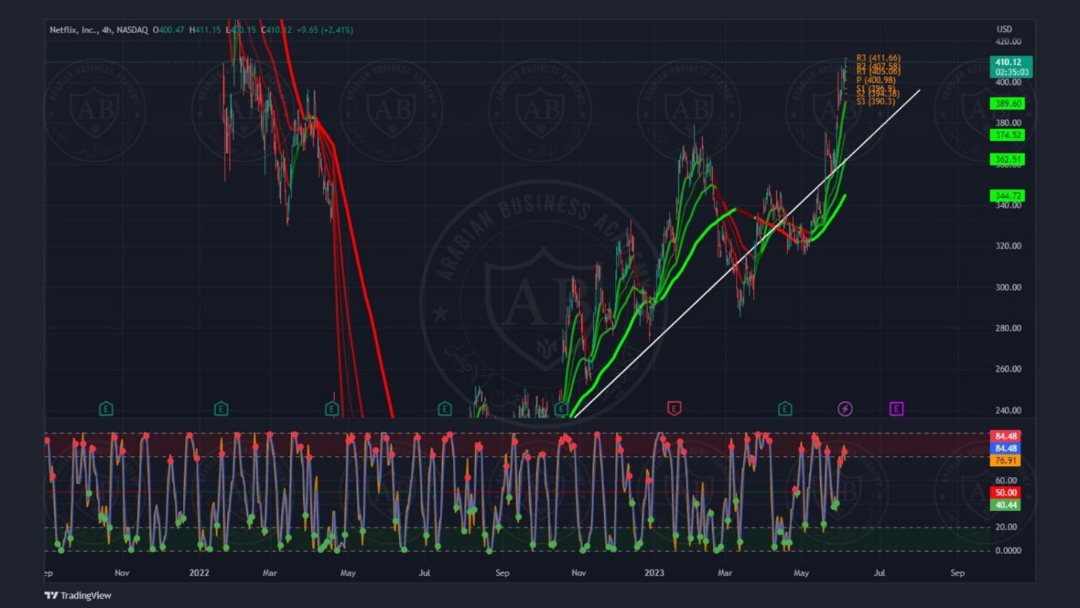Click the green 374.52 price label
Screen dimensions: 1080x608
pyautogui.click(x=1007, y=135)
